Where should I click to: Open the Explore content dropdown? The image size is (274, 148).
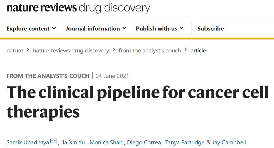[x=29, y=28]
